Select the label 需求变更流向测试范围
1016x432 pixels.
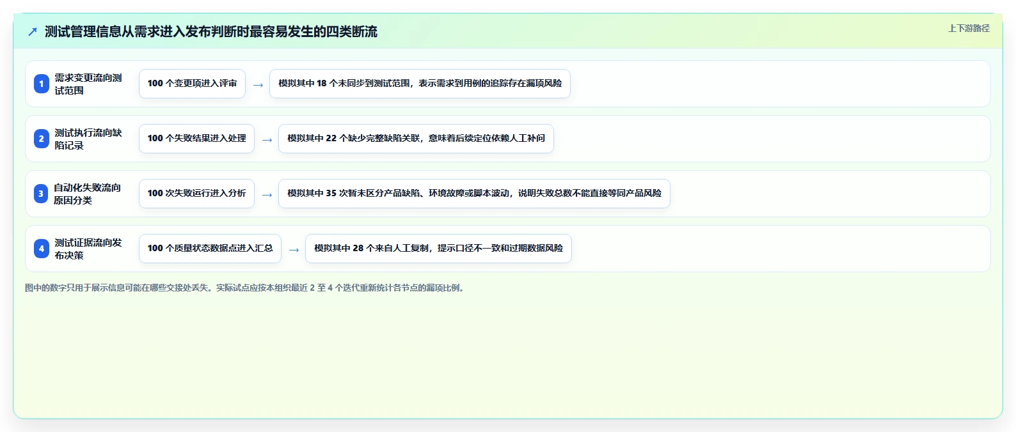point(88,84)
